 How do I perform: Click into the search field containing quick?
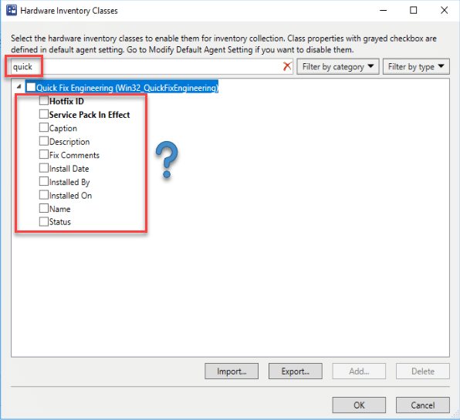click(x=147, y=67)
